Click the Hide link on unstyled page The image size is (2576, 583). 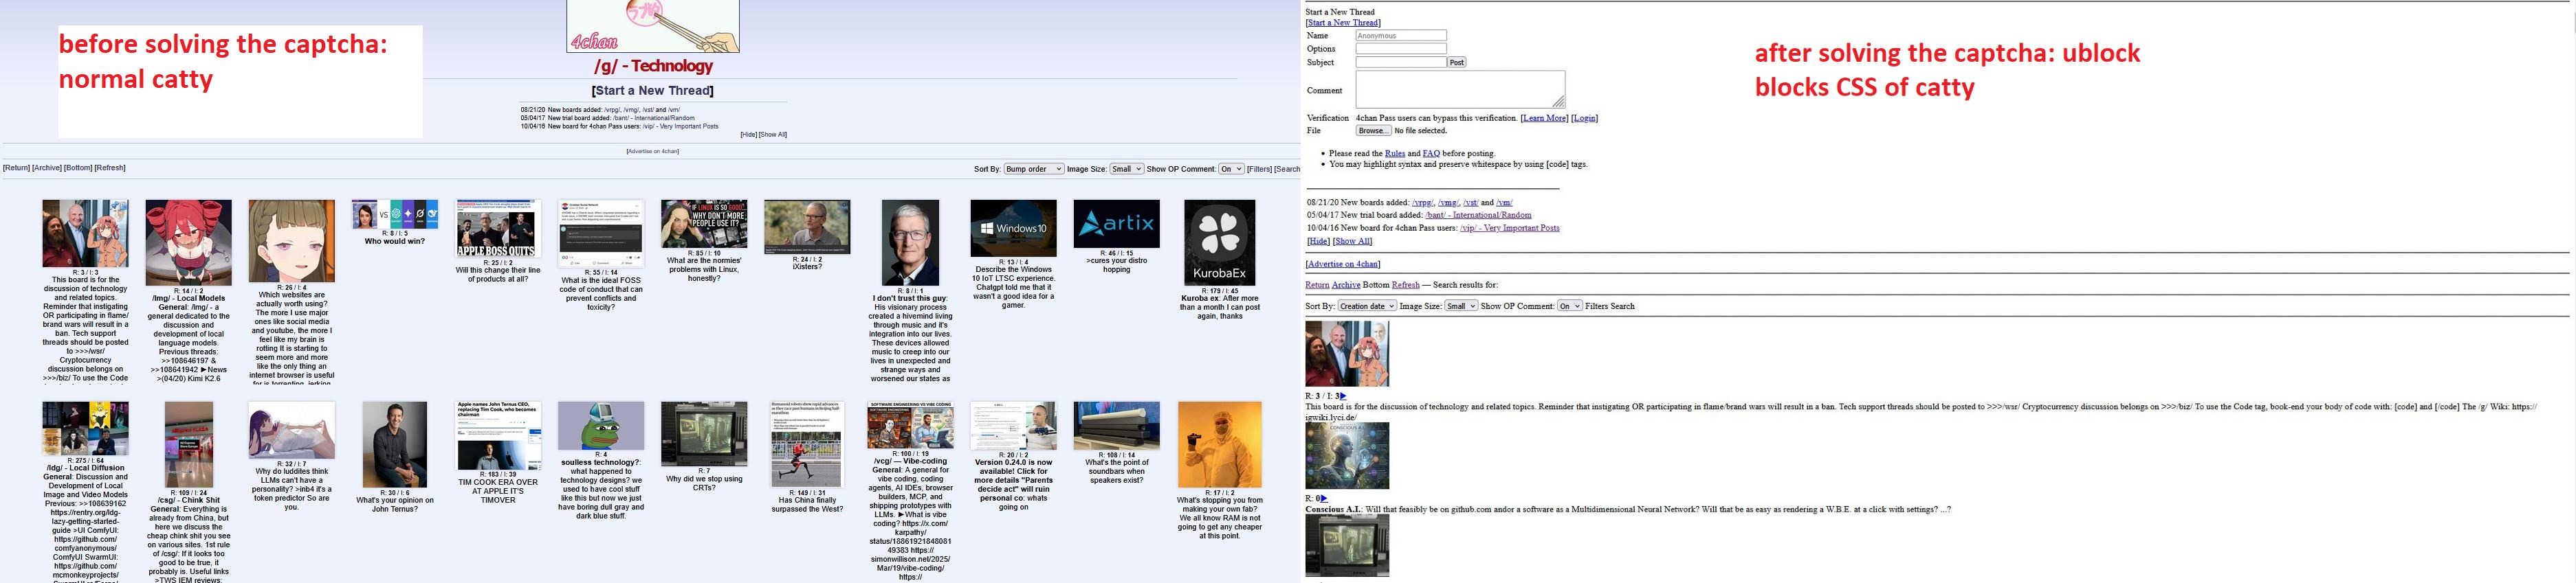coord(1319,240)
